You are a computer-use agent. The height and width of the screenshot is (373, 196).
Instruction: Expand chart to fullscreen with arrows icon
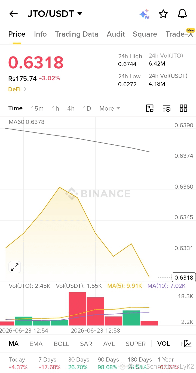(x=15, y=267)
